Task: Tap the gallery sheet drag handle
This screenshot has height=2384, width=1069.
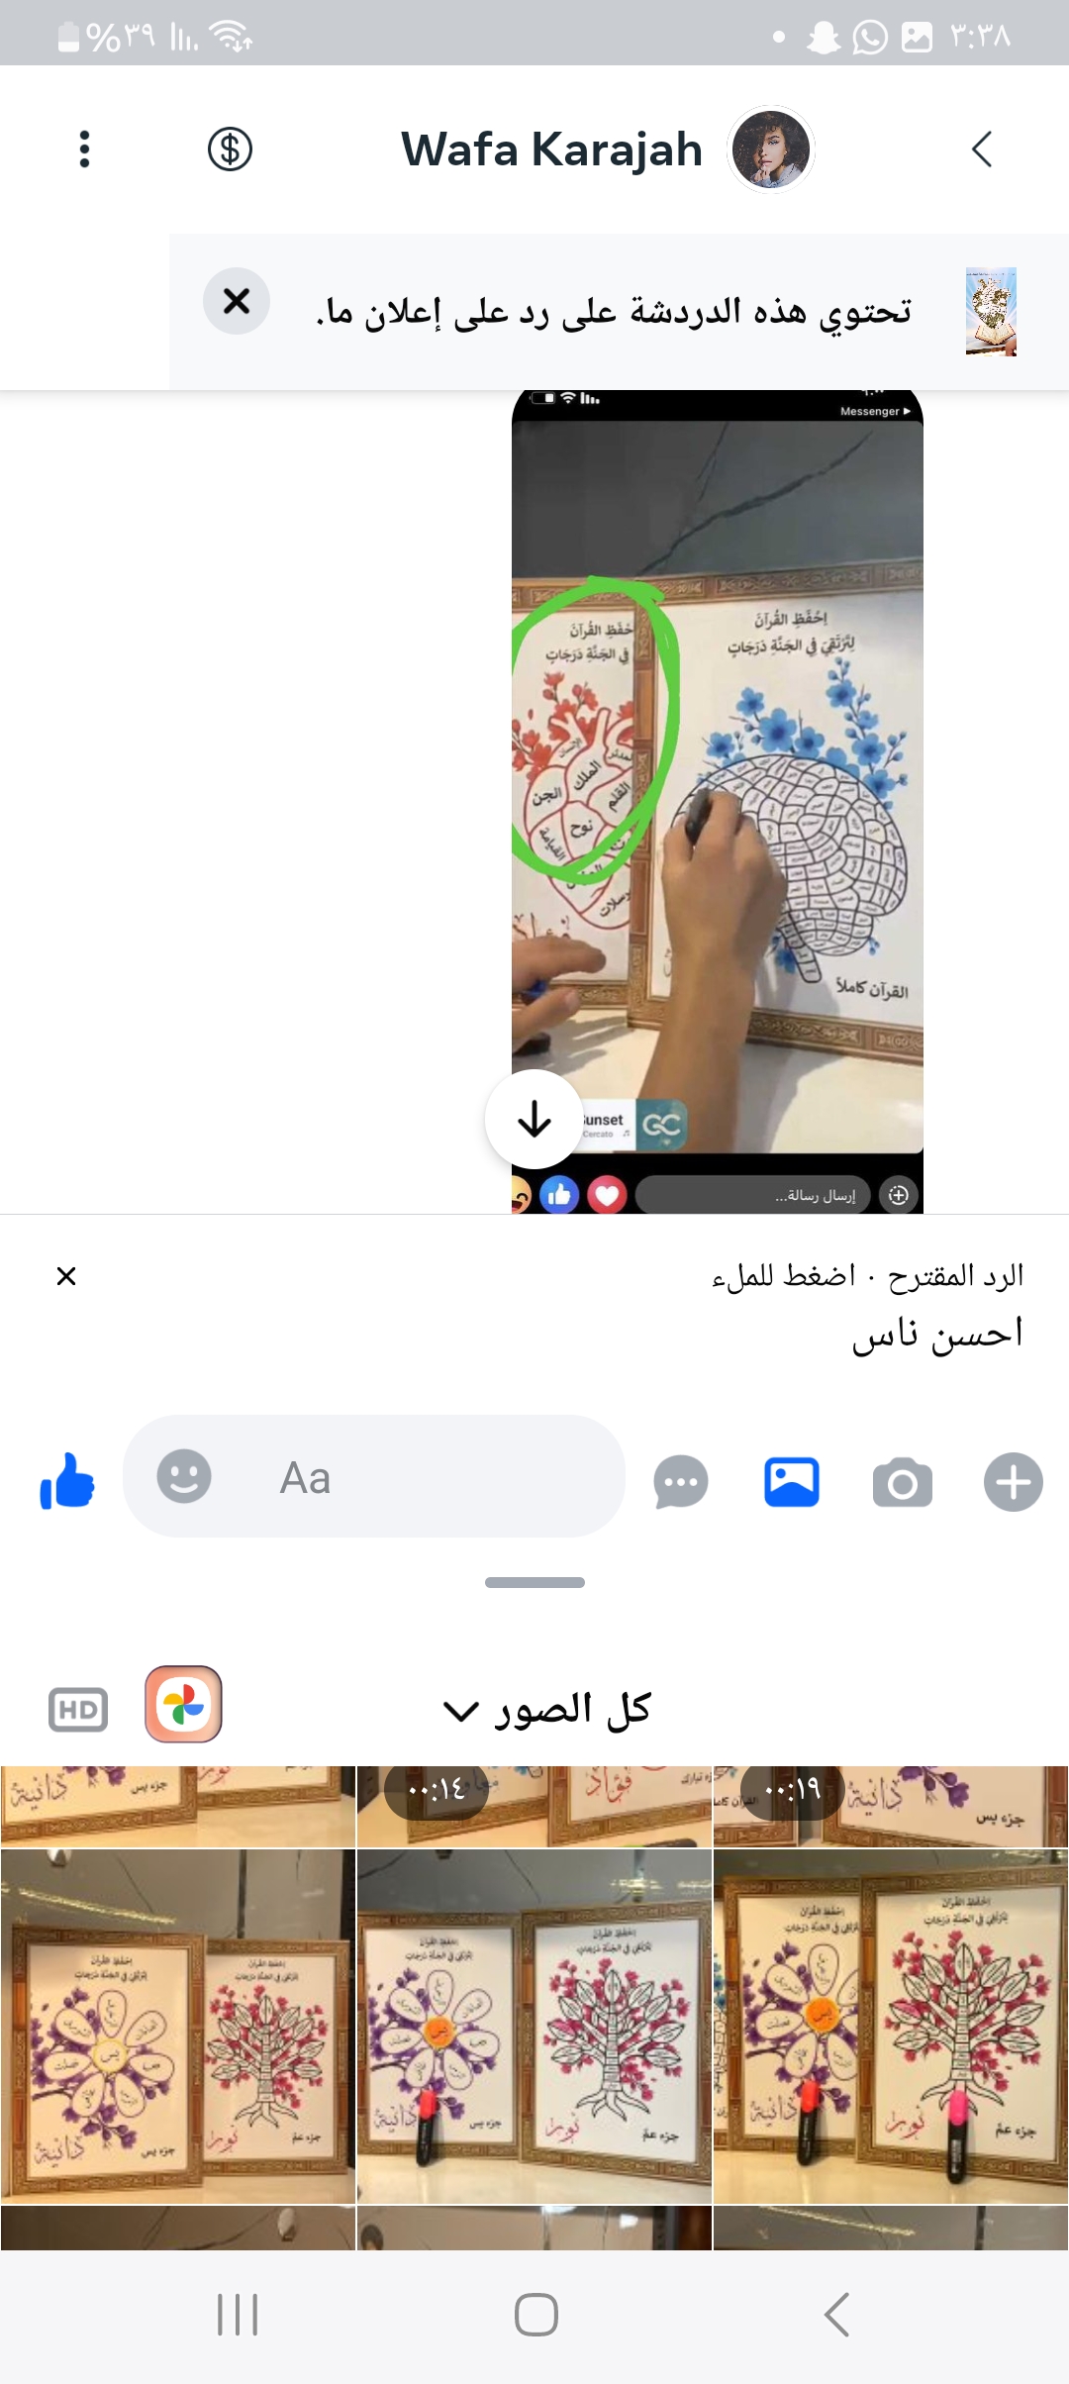Action: point(534,1582)
